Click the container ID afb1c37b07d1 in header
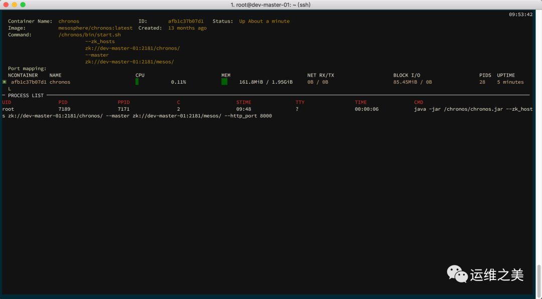The image size is (542, 299). 186,22
